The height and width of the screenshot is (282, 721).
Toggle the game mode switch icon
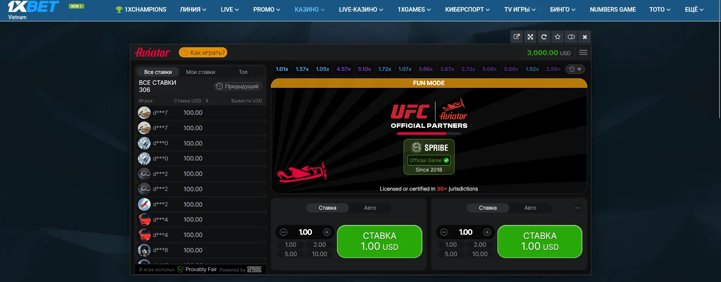(571, 37)
